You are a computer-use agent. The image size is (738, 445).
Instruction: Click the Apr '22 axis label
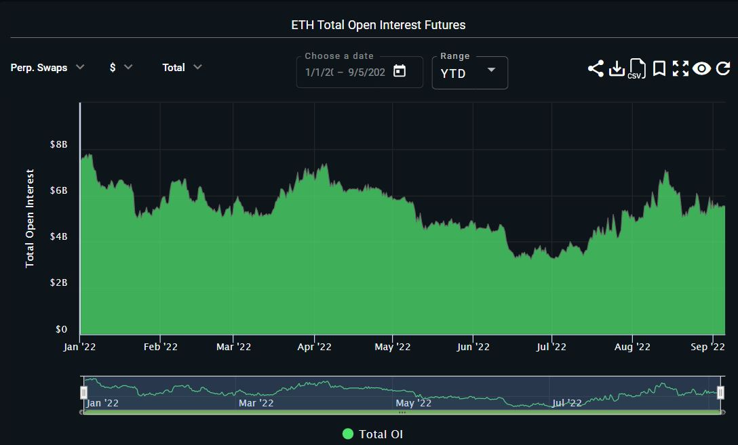pos(315,347)
